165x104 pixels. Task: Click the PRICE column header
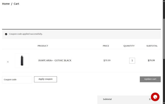[x=106, y=46]
